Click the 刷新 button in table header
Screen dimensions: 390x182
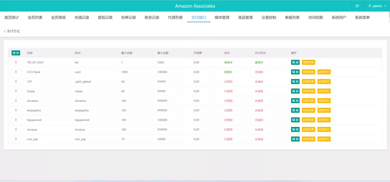point(16,53)
